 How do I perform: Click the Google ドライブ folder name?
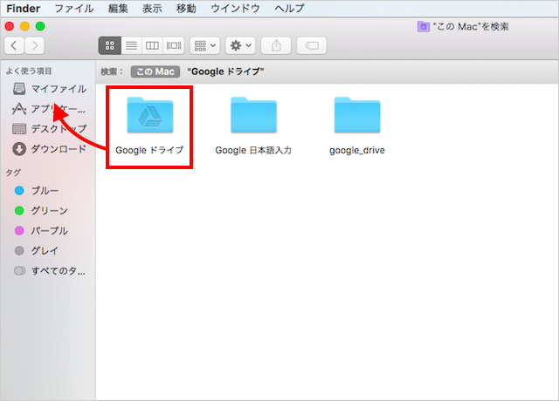click(x=149, y=150)
